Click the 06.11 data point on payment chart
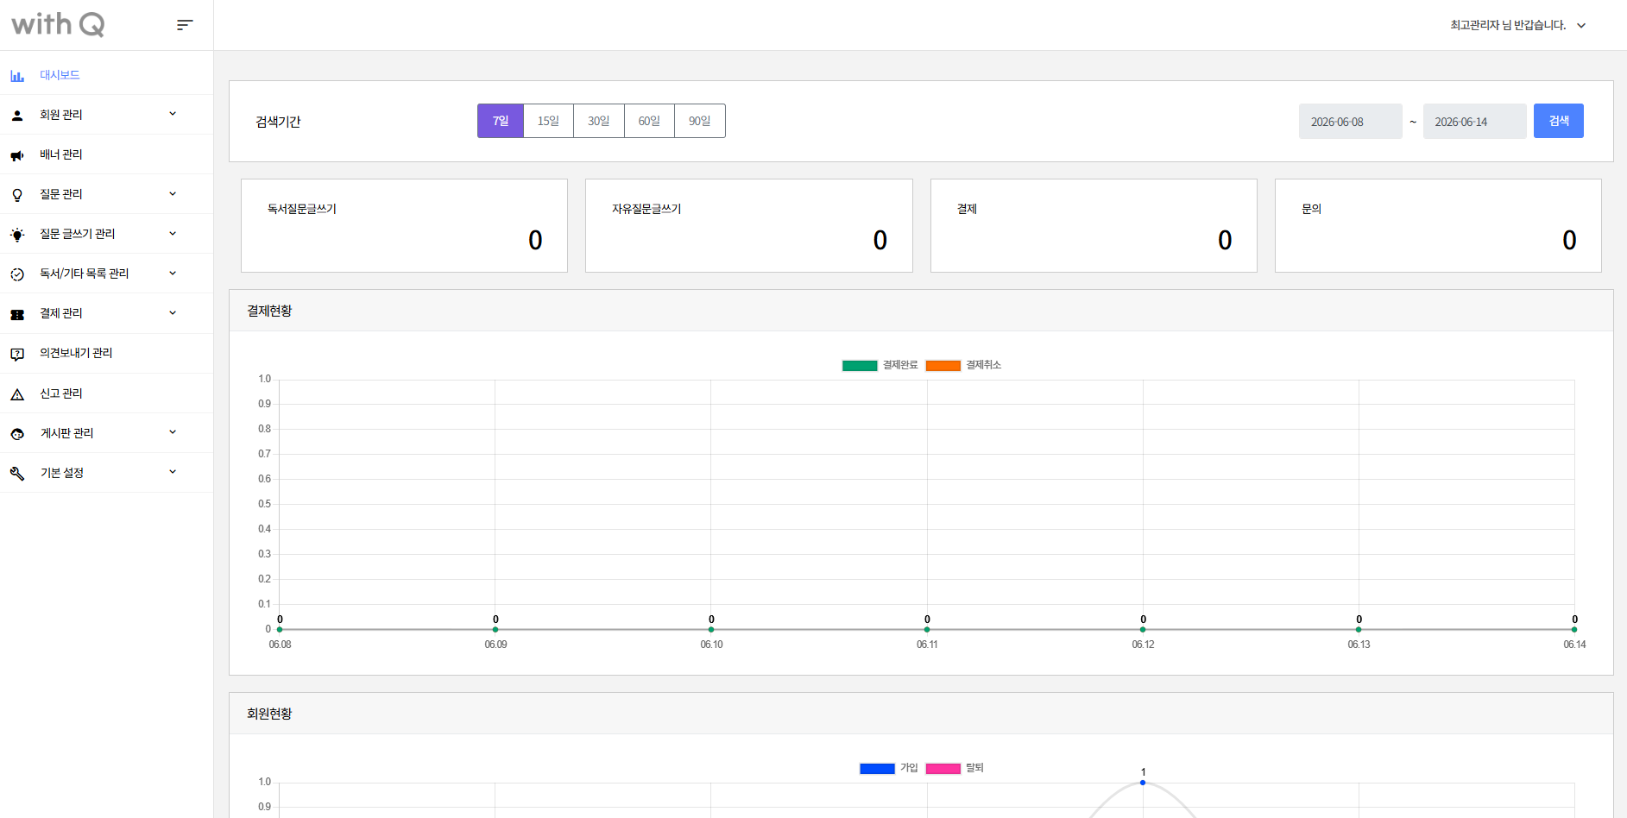Screen dimensions: 1627x818 927,630
